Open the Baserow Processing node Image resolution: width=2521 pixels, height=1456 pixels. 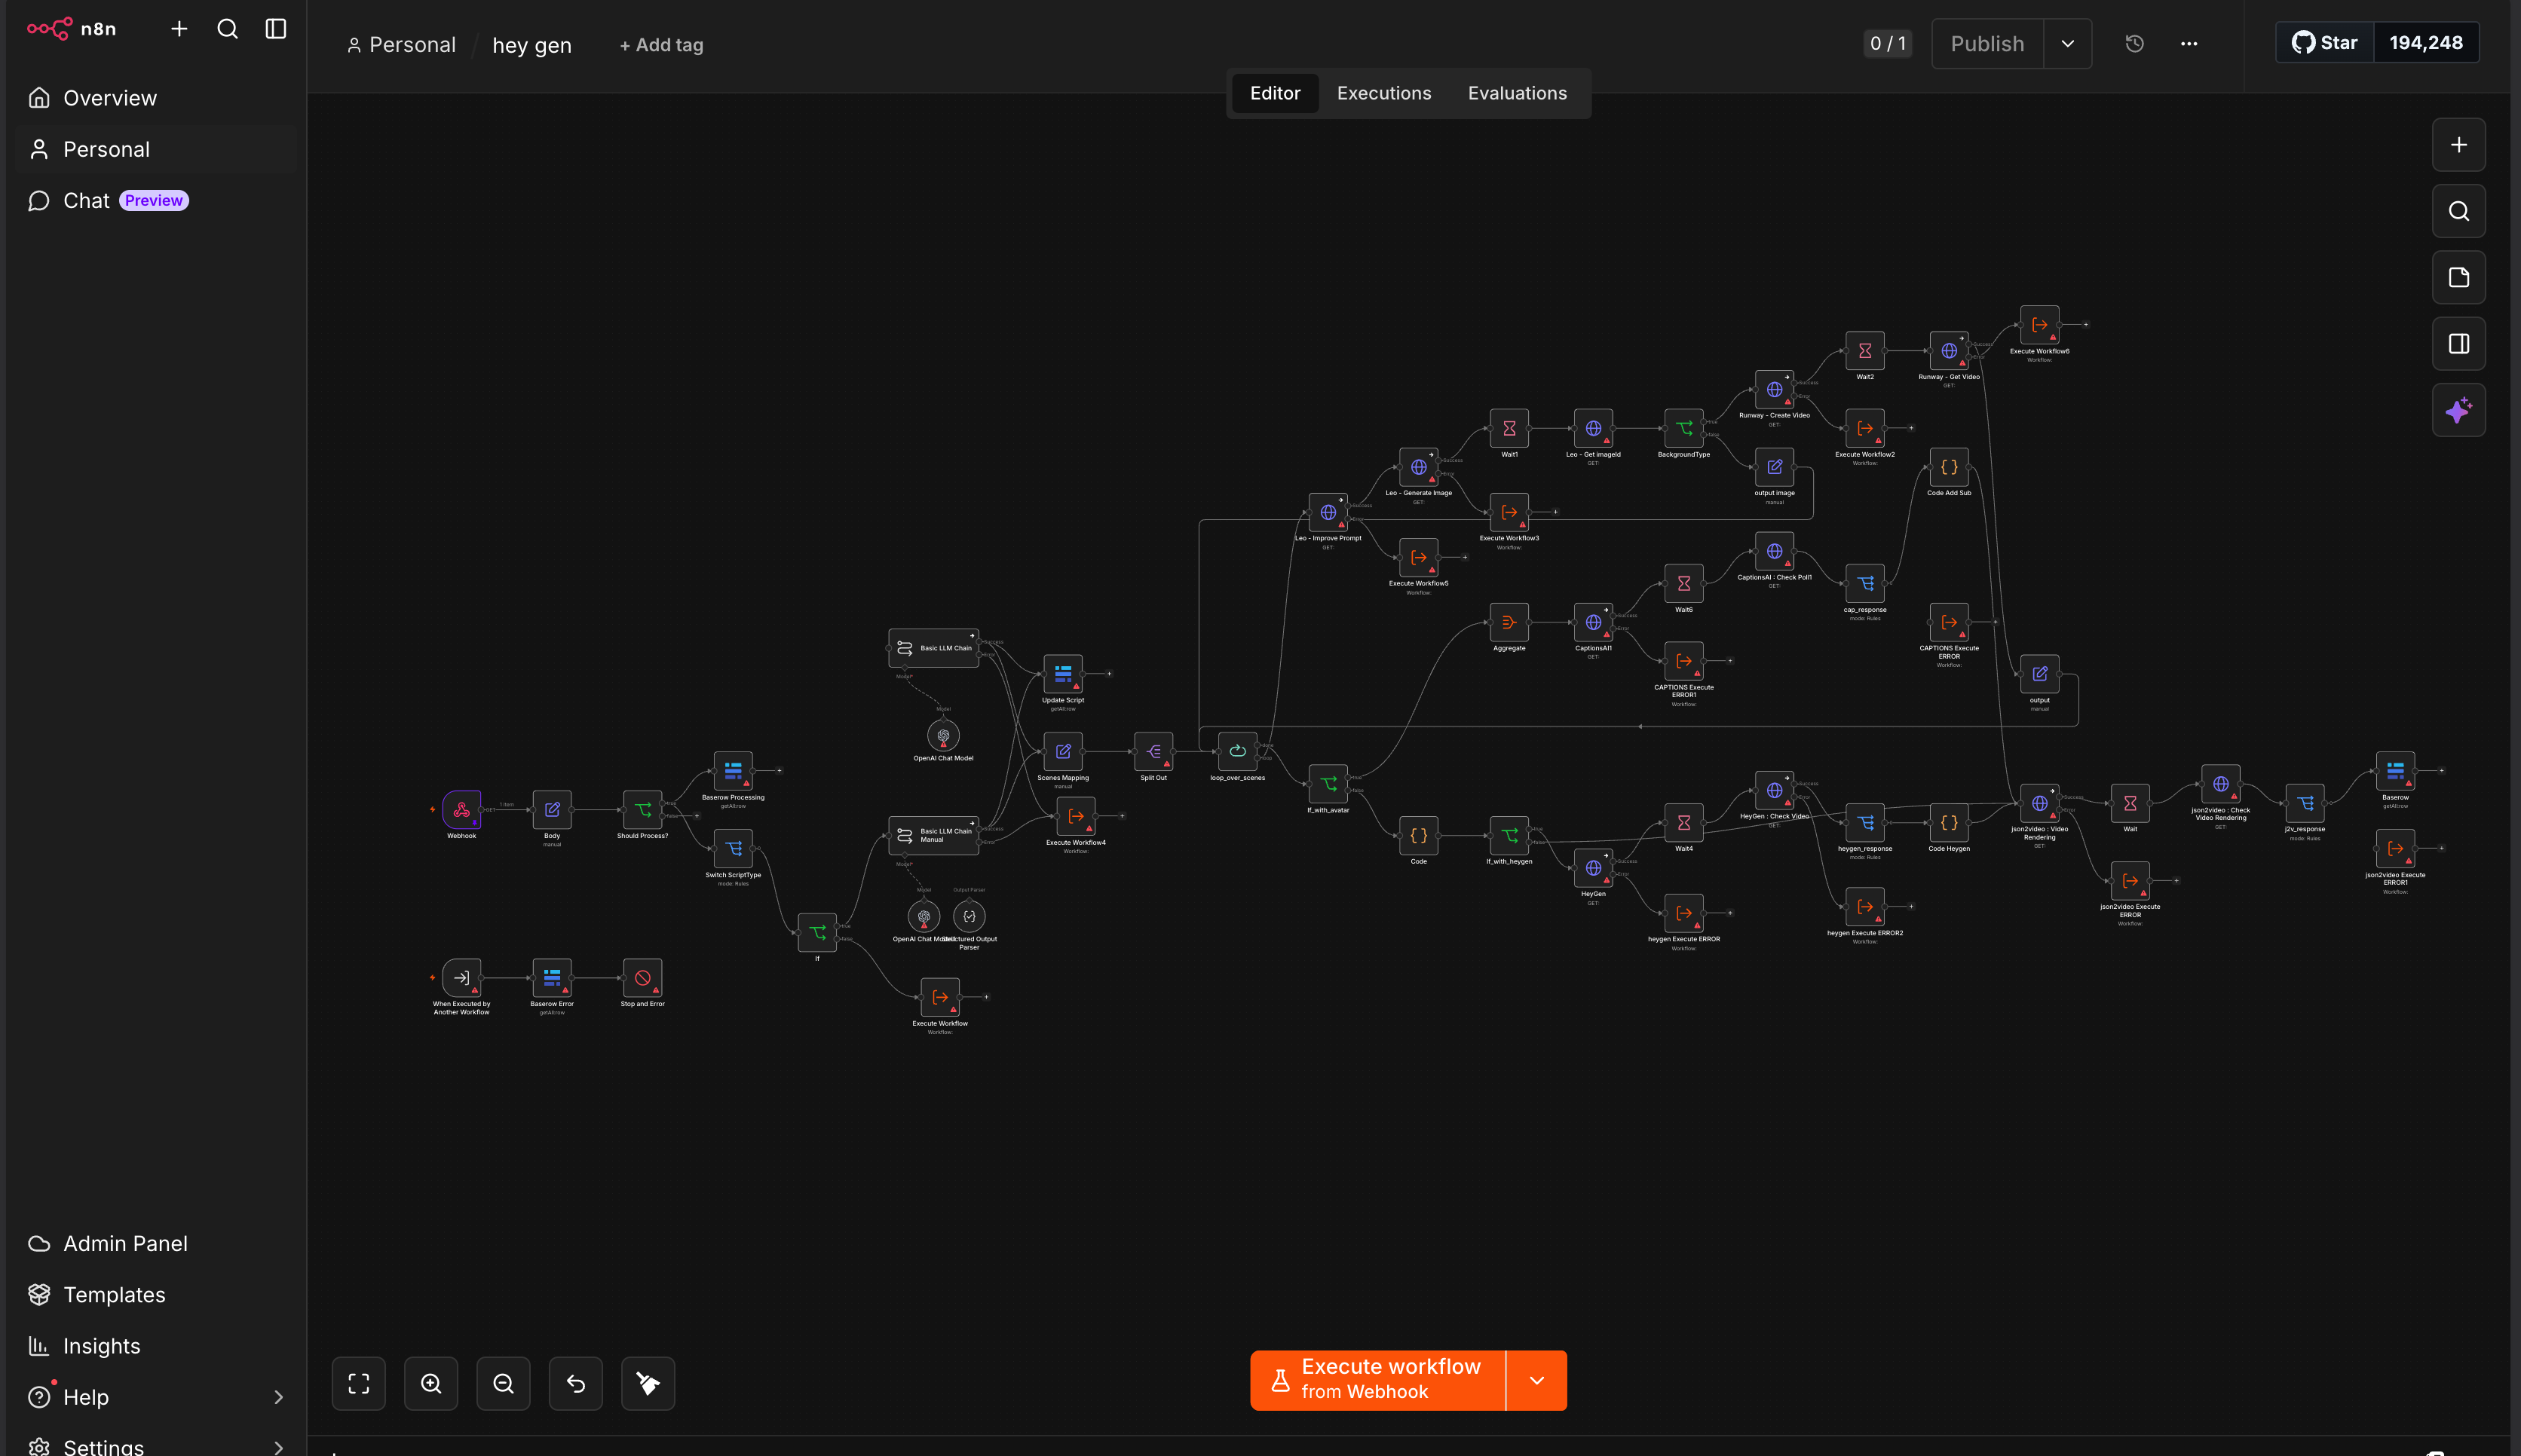click(734, 771)
